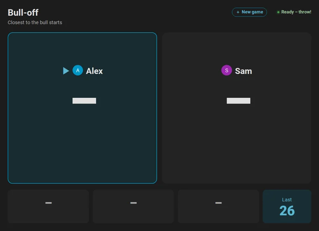The image size is (319, 231).
Task: Click the score placeholder bar under Alex
Action: (84, 101)
